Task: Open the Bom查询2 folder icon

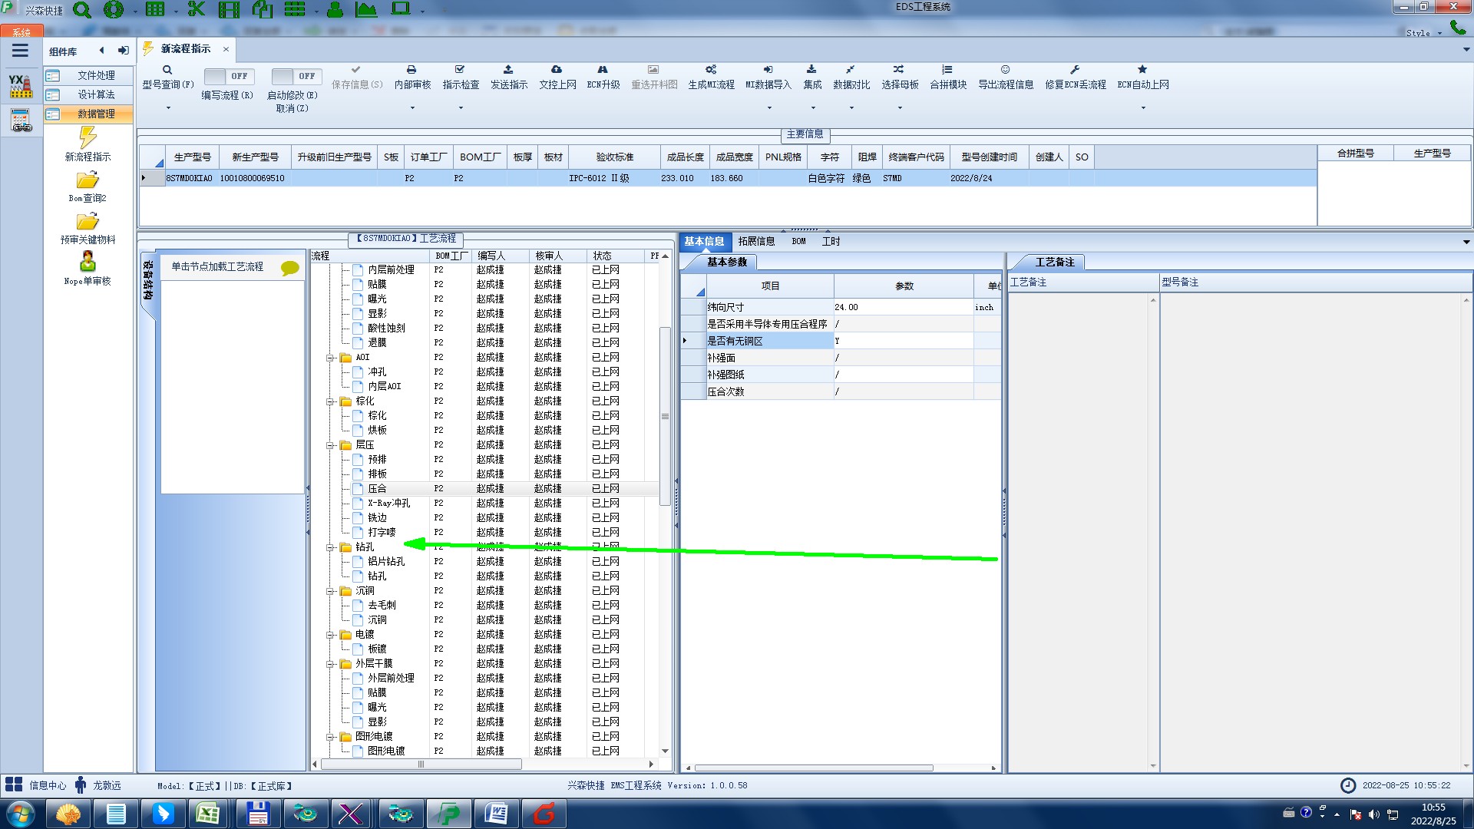Action: [x=88, y=180]
